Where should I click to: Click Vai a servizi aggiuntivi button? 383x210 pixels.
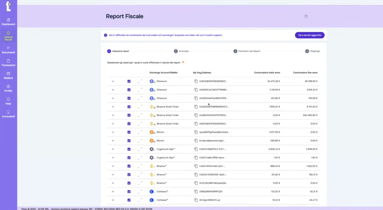(x=310, y=35)
